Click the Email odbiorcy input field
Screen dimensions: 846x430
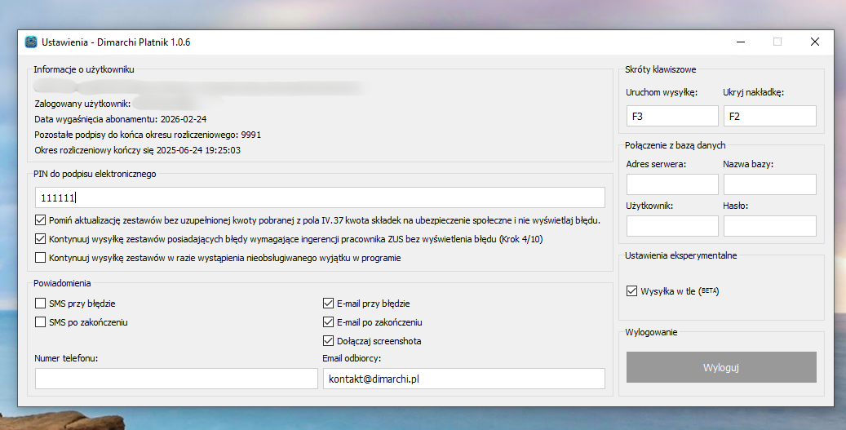(464, 379)
